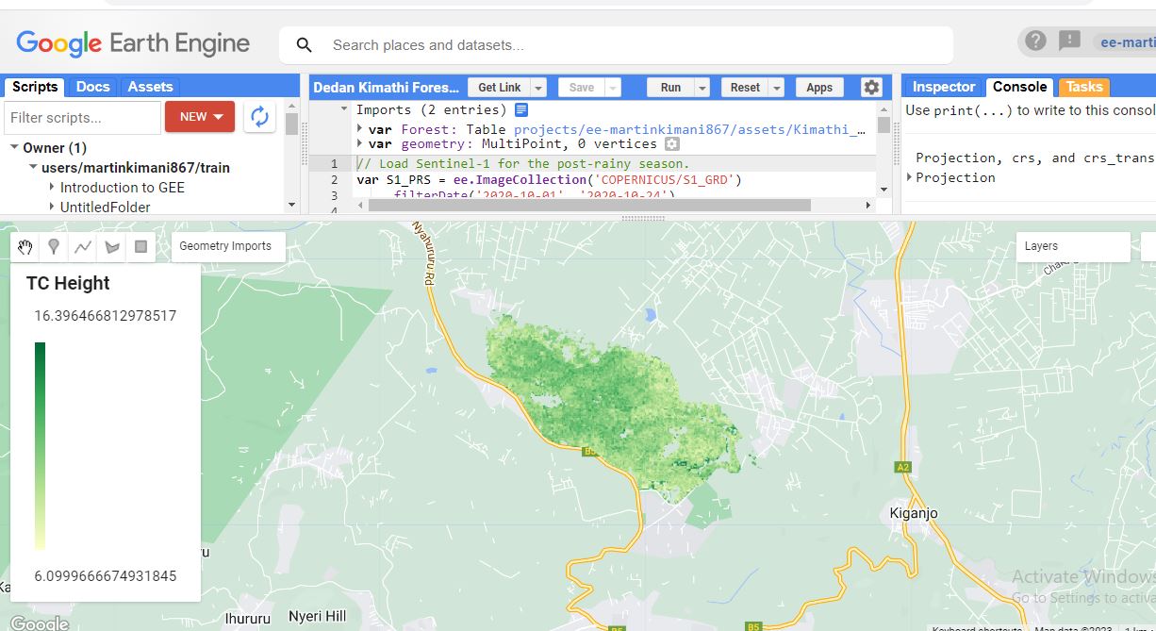Screen dimensions: 1156x631
Task: Open geometry import settings gear
Action: pyautogui.click(x=671, y=144)
